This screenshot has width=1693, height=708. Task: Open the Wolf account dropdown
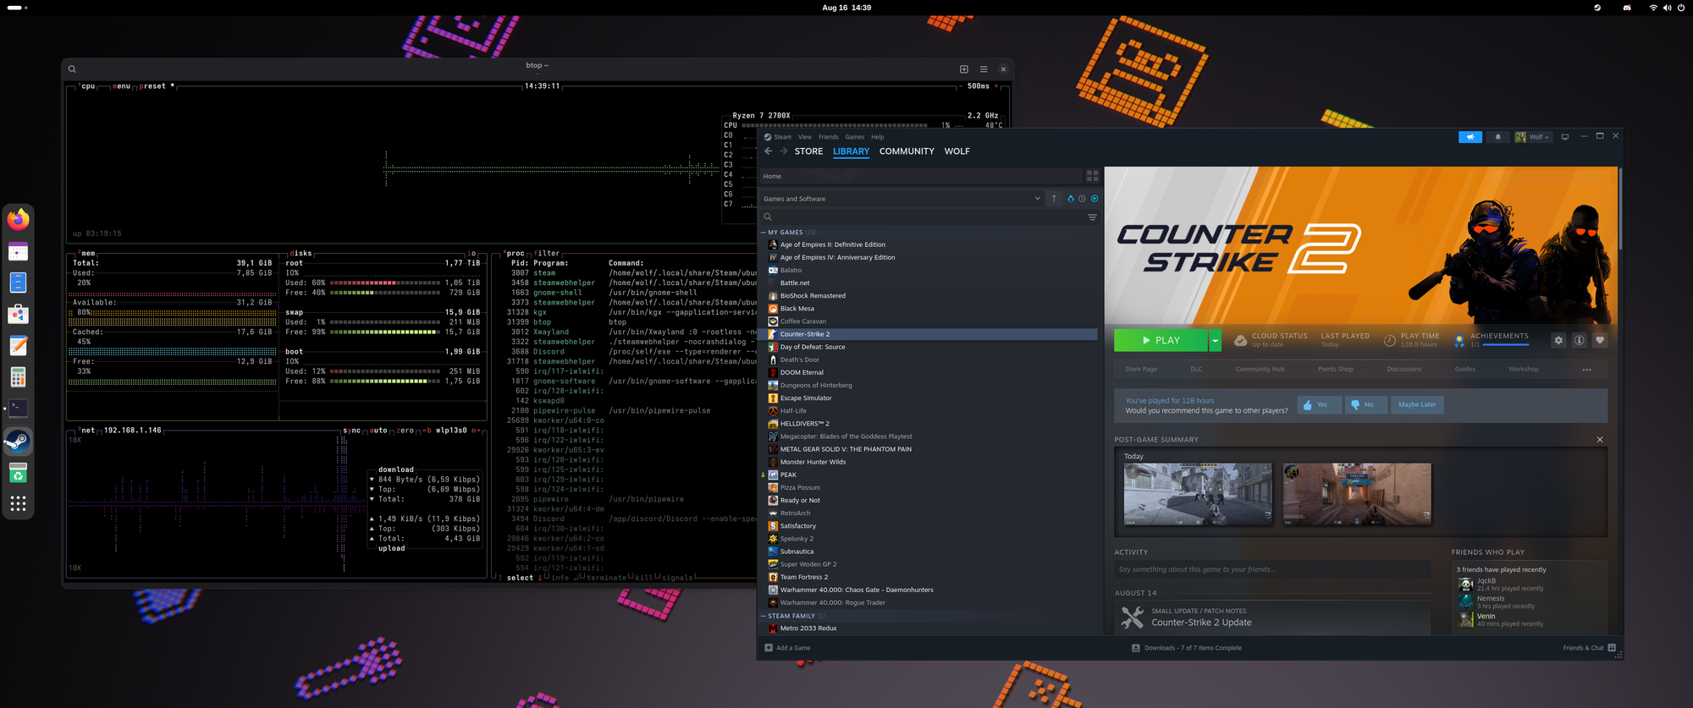point(1533,137)
